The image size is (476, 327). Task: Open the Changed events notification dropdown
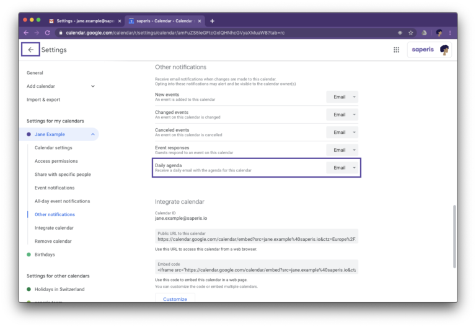[x=342, y=115]
